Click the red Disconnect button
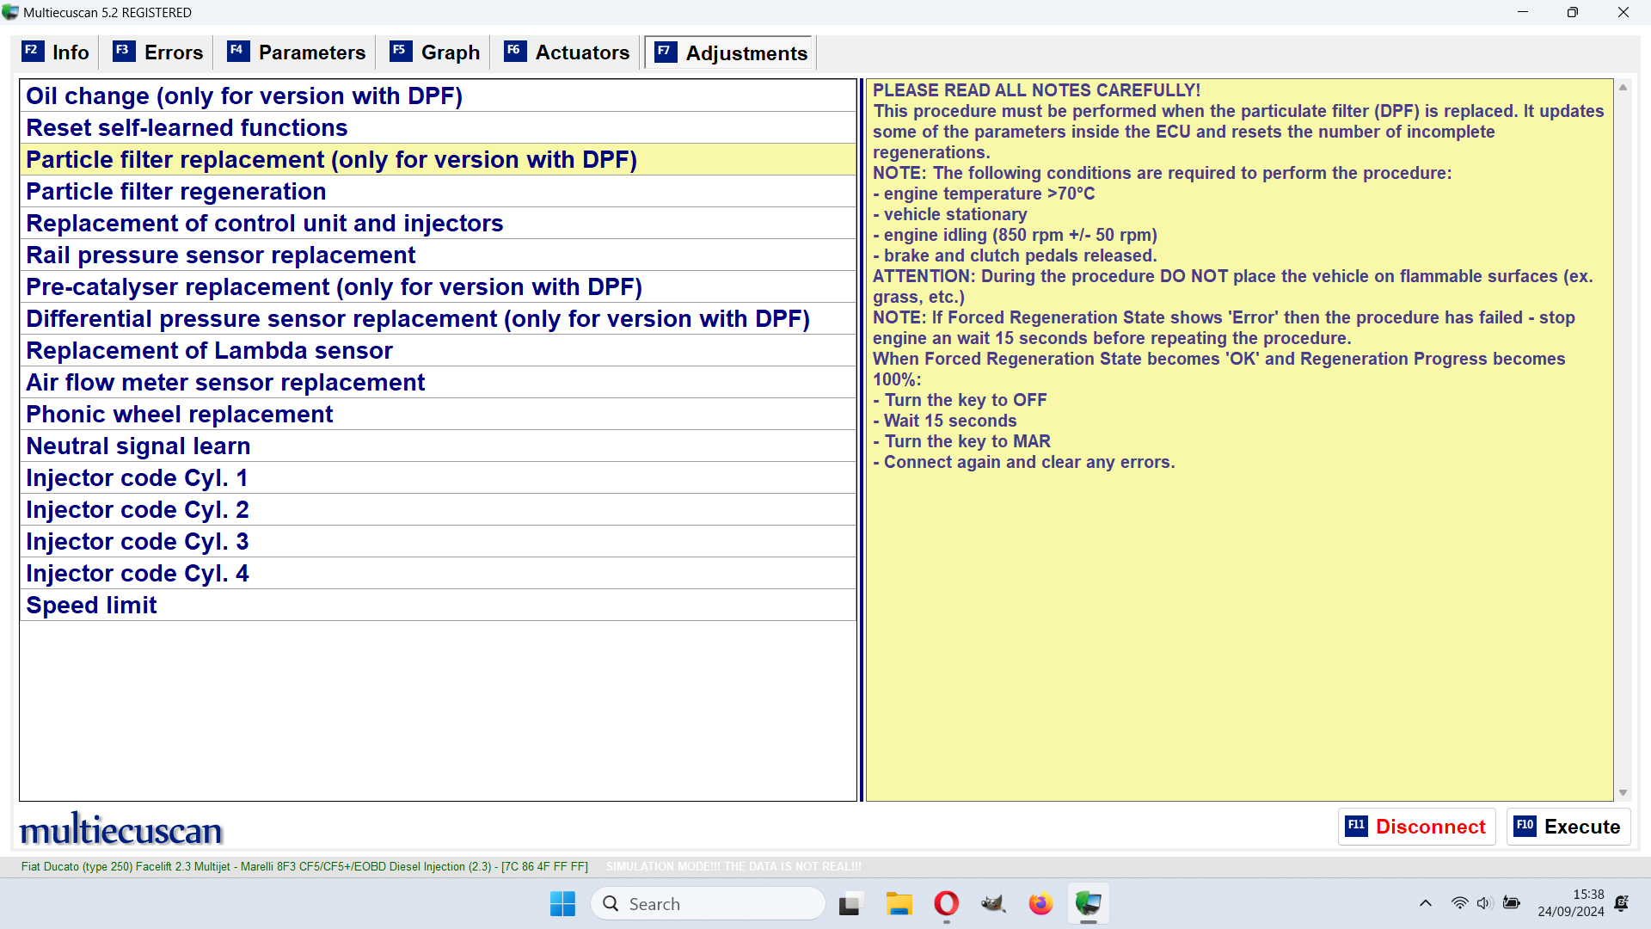Image resolution: width=1651 pixels, height=929 pixels. click(1416, 827)
